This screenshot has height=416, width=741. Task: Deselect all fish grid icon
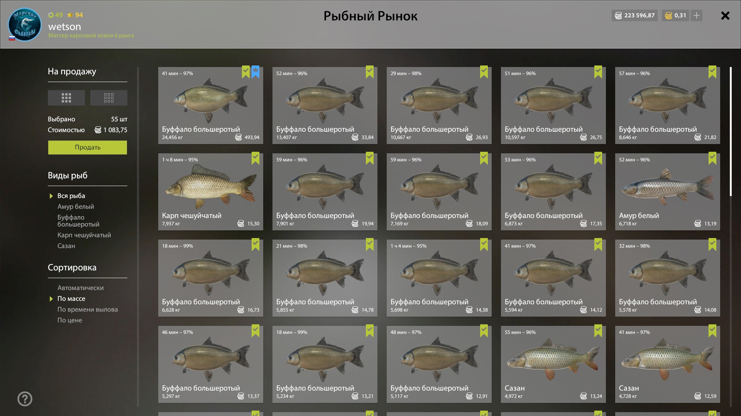pos(109,98)
